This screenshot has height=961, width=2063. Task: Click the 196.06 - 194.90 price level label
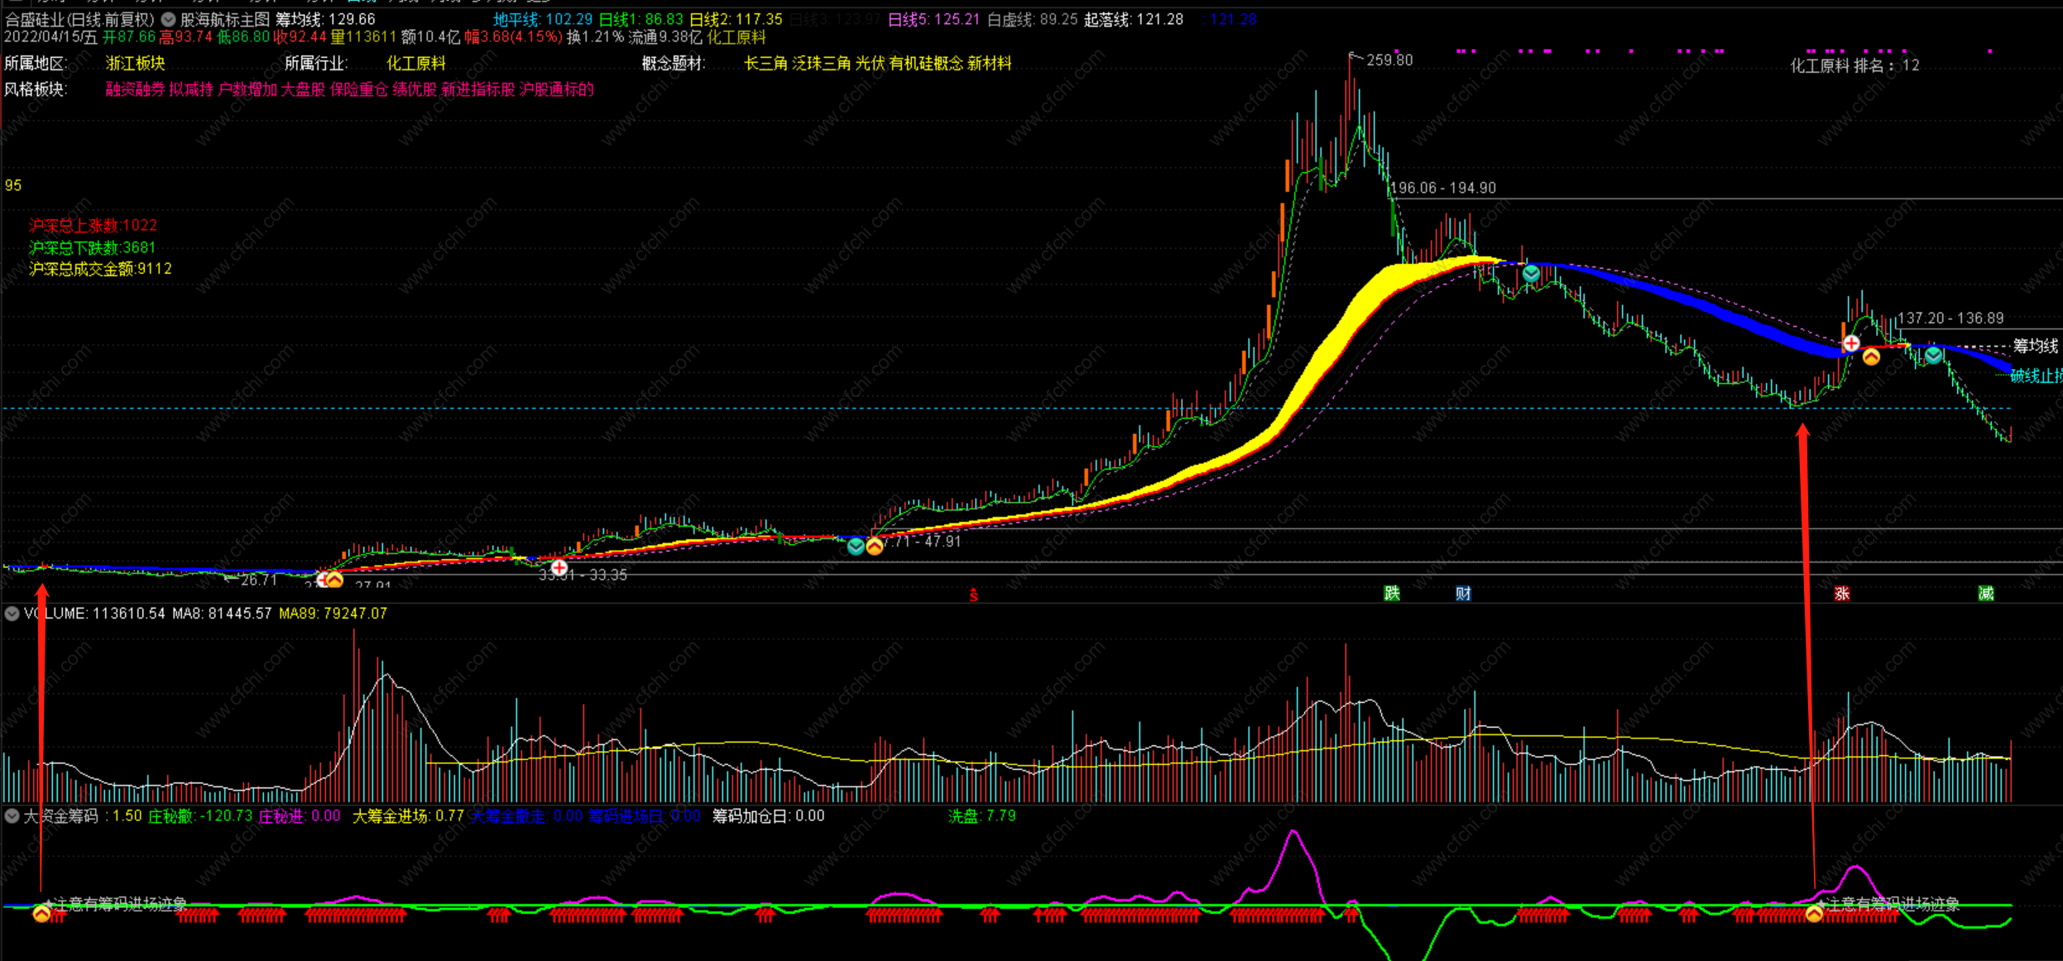[1442, 189]
